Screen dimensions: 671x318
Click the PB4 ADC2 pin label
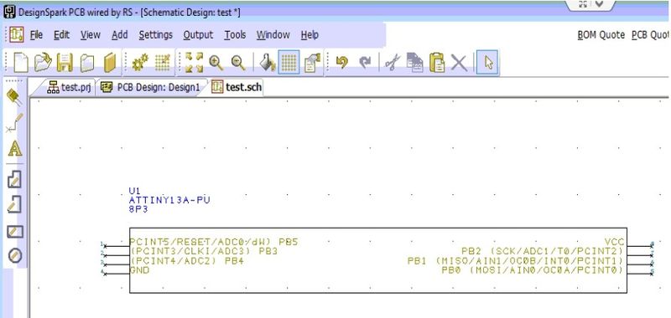click(x=187, y=261)
